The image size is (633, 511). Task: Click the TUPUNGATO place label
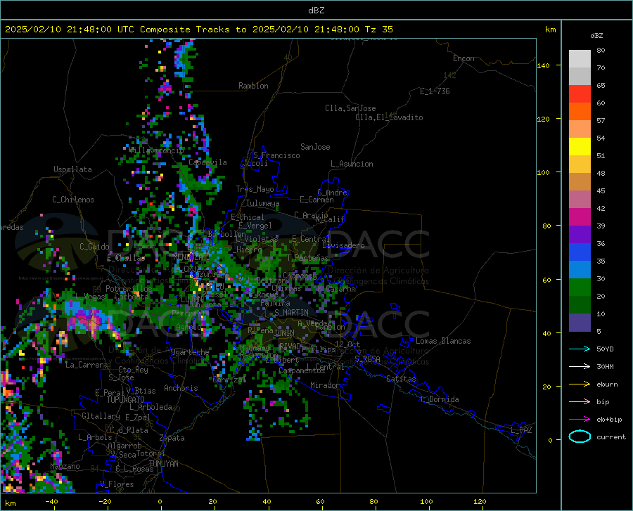coord(126,400)
